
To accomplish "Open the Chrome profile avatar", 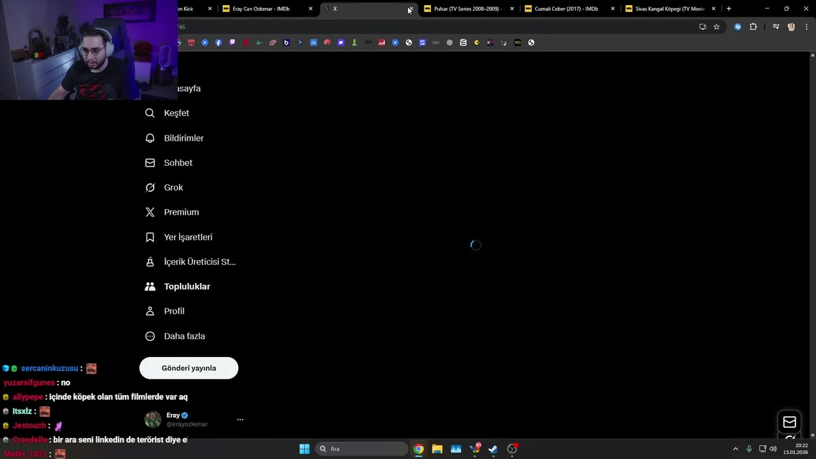I will click(x=791, y=27).
